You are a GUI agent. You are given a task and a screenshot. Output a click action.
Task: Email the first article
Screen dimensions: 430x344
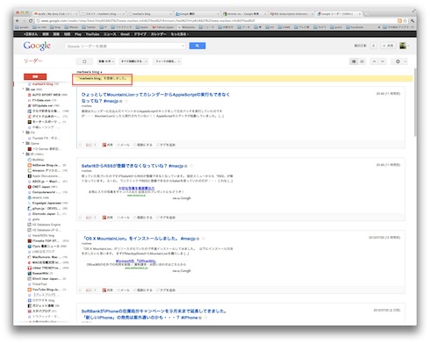(124, 145)
